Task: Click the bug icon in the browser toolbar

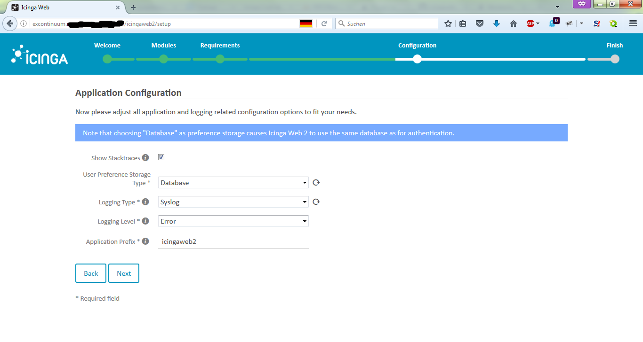Action: [x=570, y=23]
